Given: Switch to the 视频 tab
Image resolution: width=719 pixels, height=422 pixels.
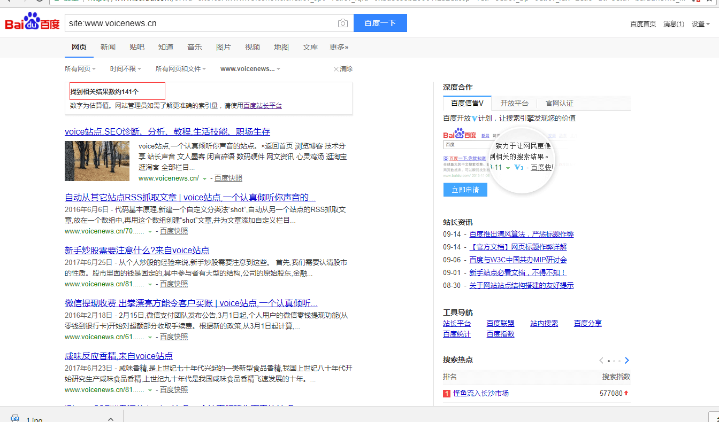Looking at the screenshot, I should 253,47.
